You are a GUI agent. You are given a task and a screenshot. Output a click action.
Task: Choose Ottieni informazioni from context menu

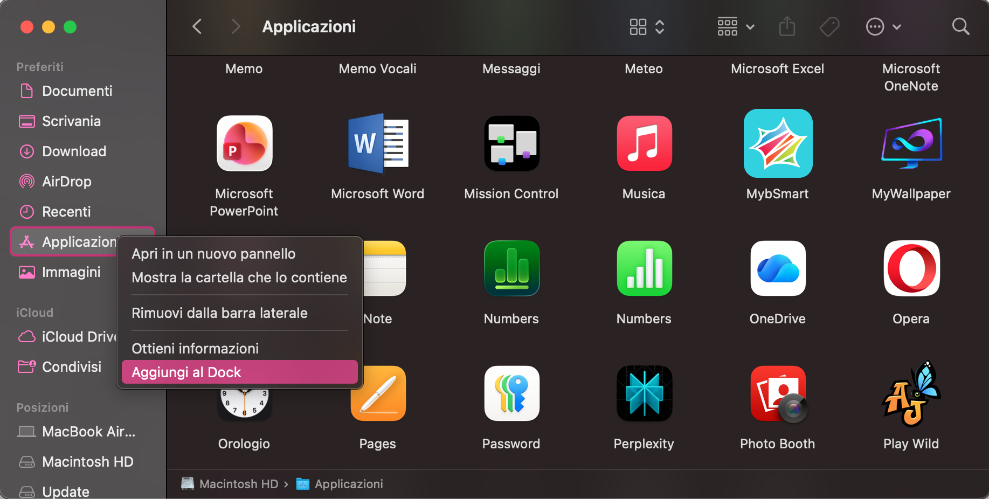coord(240,349)
